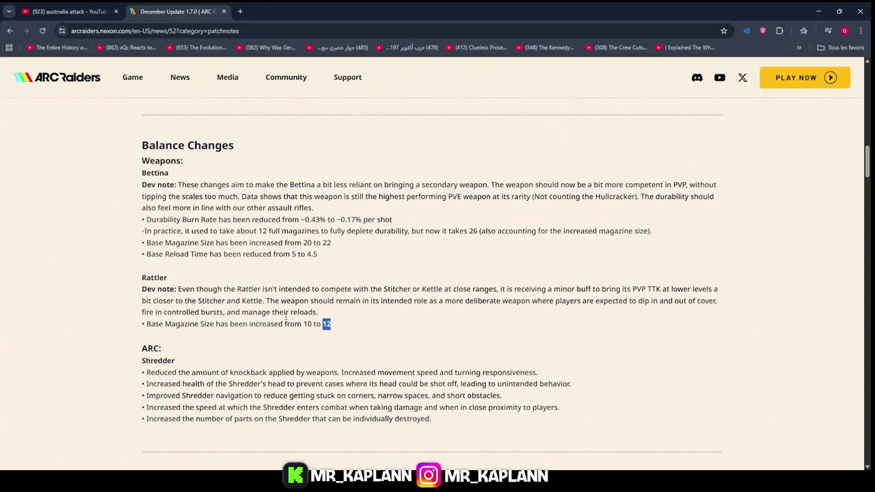Click Increased the number of parts line
This screenshot has width=875, height=492.
point(286,419)
